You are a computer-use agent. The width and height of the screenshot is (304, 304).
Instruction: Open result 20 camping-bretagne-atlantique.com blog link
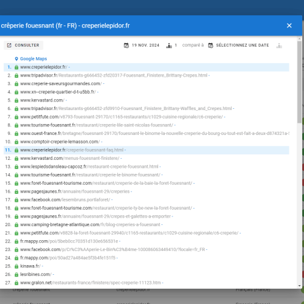(x=90, y=225)
